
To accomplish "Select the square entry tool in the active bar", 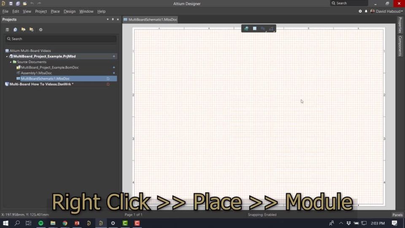I will (255, 28).
